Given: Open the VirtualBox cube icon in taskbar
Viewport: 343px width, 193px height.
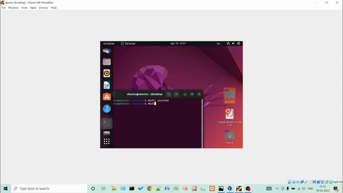Looking at the screenshot, I should (230, 188).
